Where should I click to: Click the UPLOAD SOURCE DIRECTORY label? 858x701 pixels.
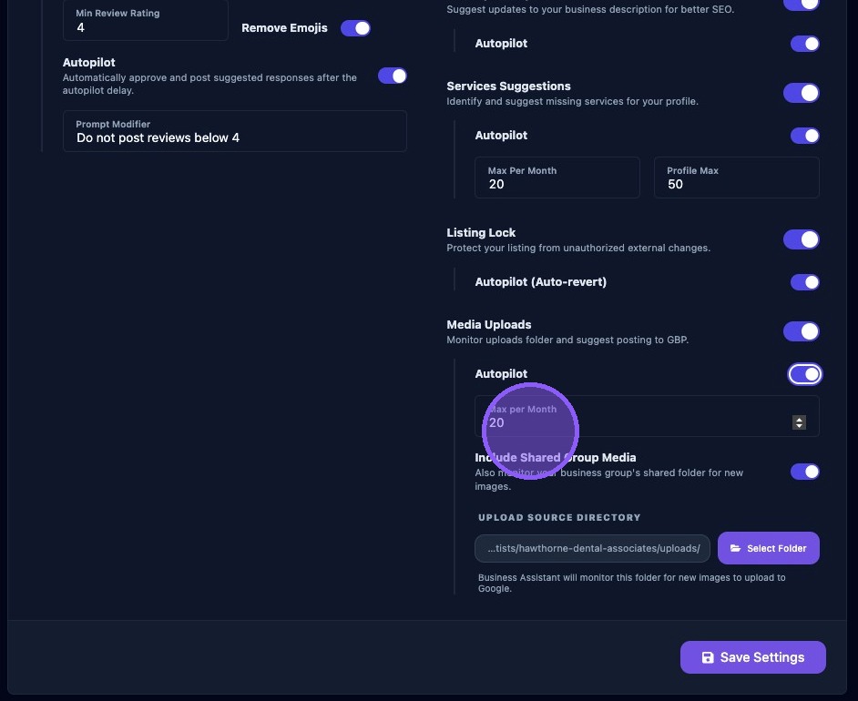559,517
